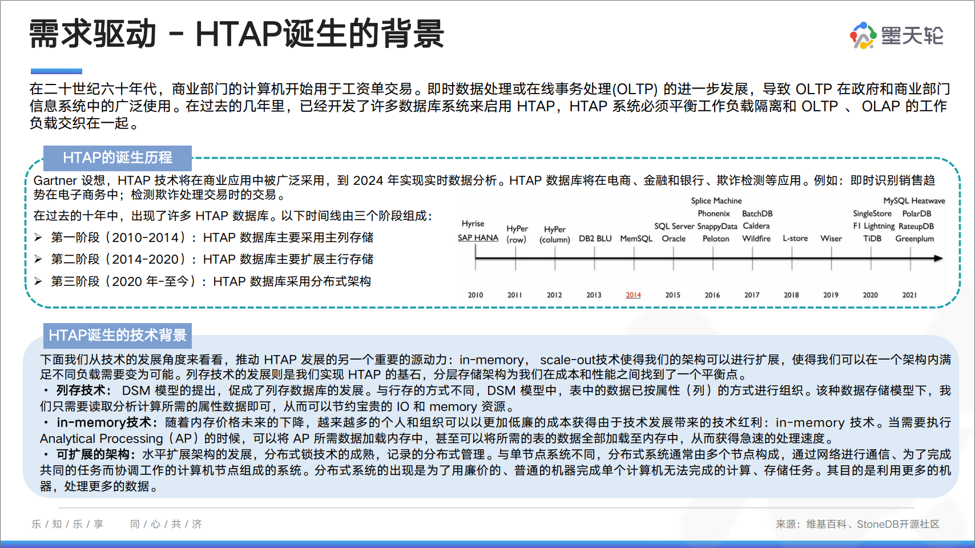The width and height of the screenshot is (975, 548).
Task: Click the SingleStore label
Action: point(872,213)
